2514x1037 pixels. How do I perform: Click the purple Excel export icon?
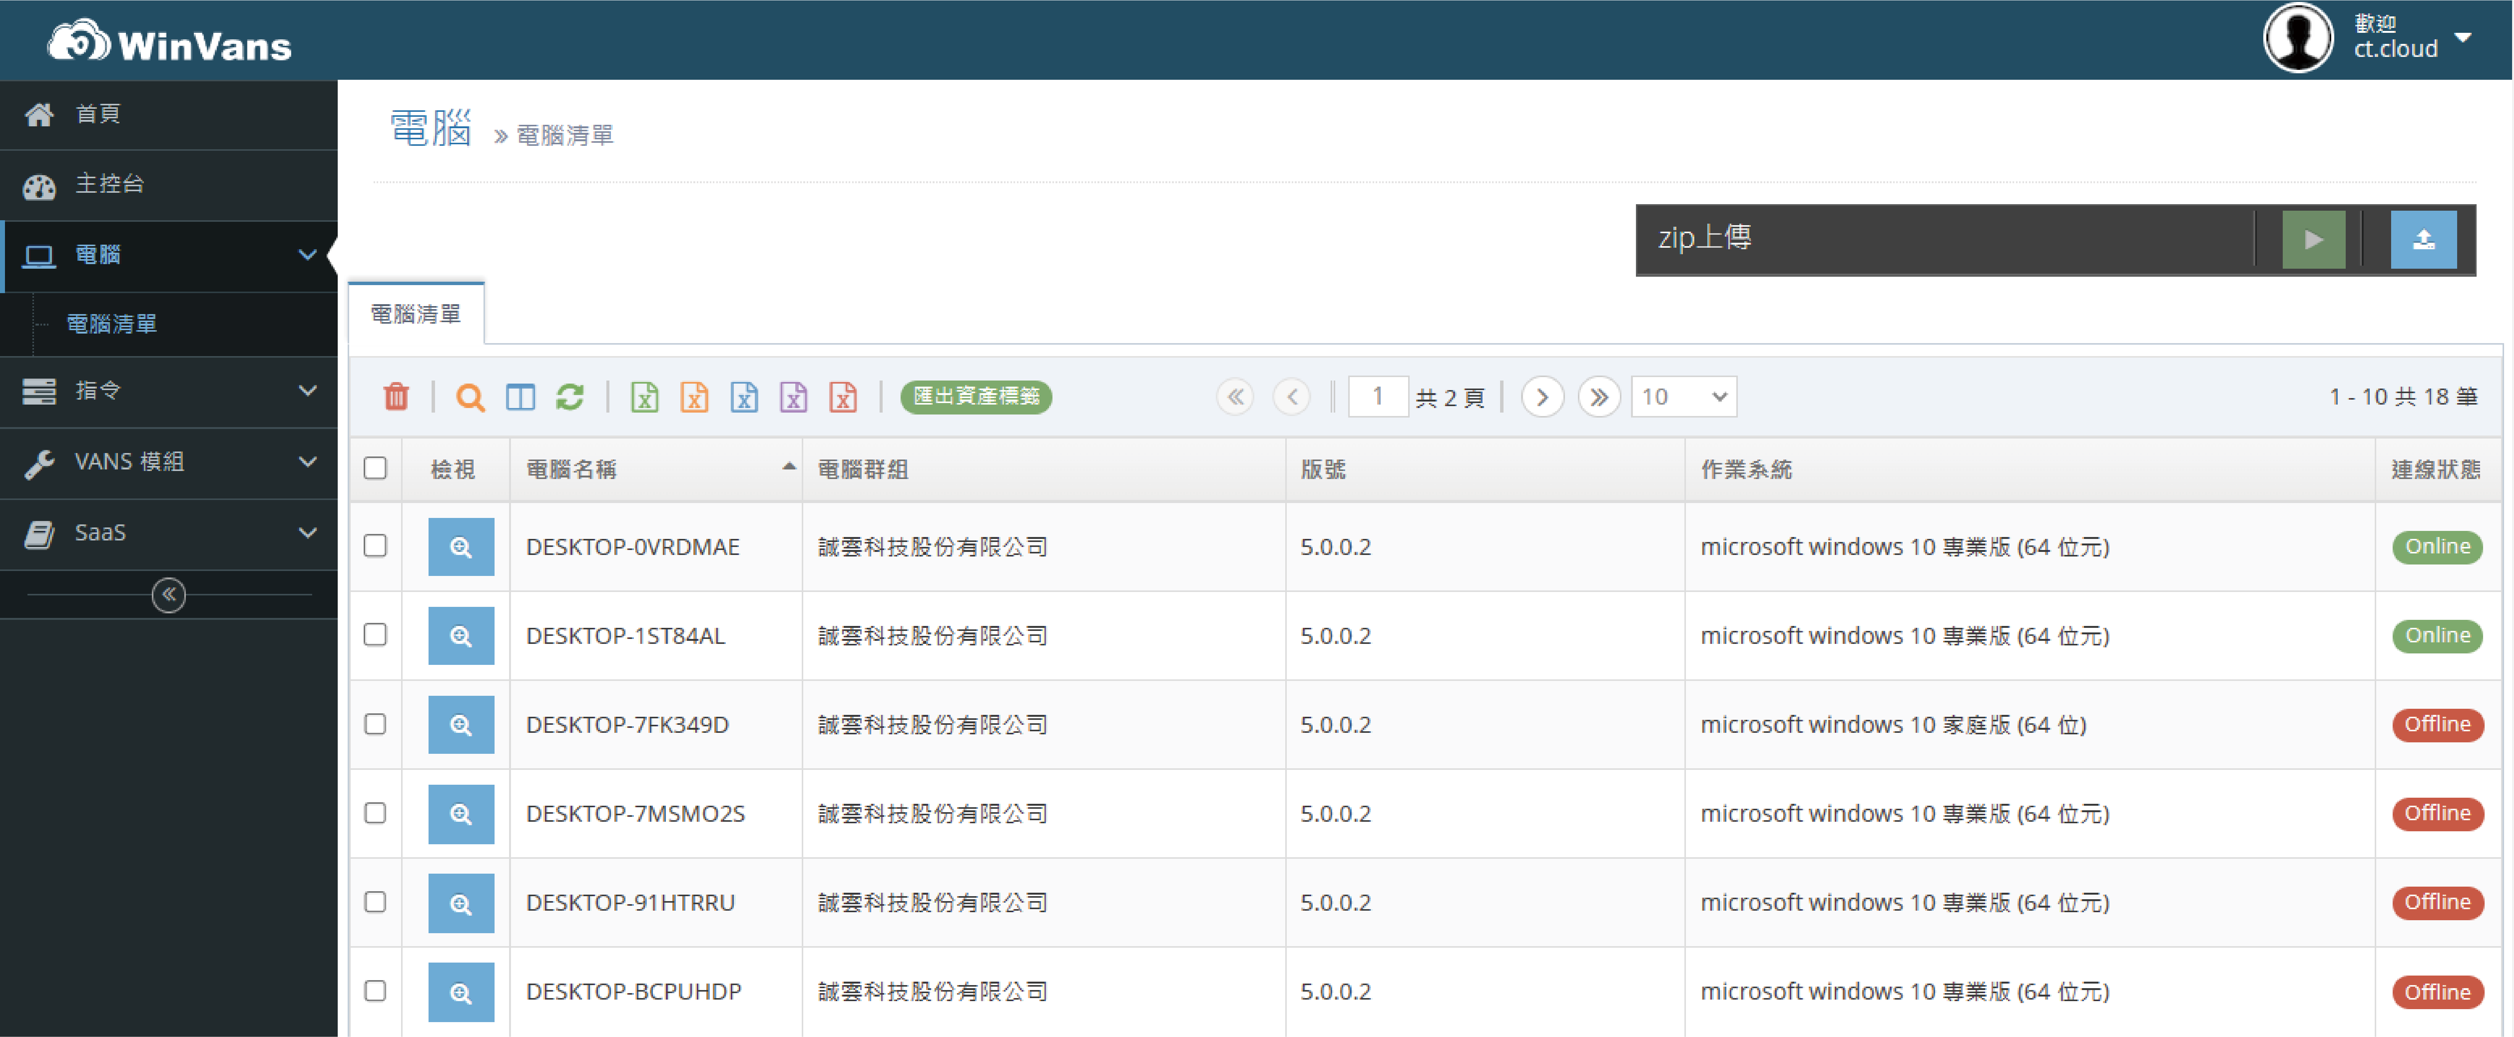[x=793, y=397]
